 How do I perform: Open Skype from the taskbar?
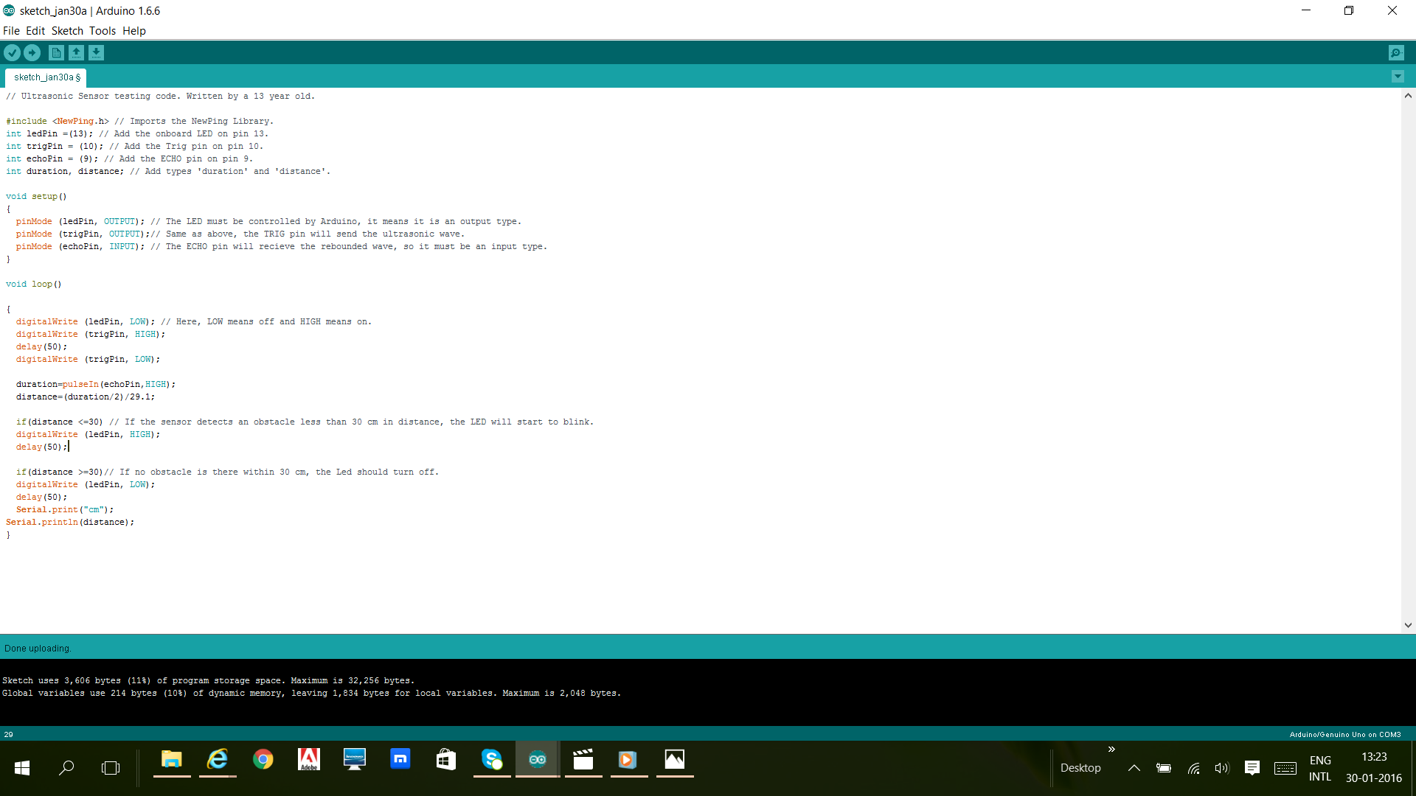pos(491,759)
